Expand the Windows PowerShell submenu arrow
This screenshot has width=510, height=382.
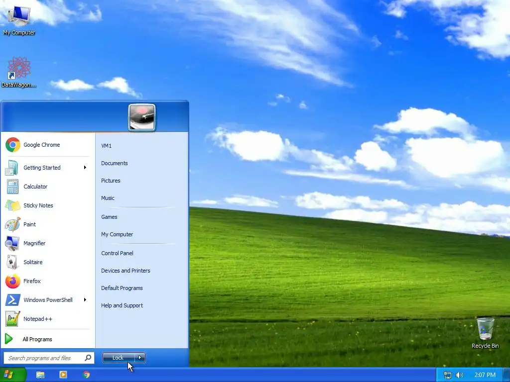tap(85, 300)
